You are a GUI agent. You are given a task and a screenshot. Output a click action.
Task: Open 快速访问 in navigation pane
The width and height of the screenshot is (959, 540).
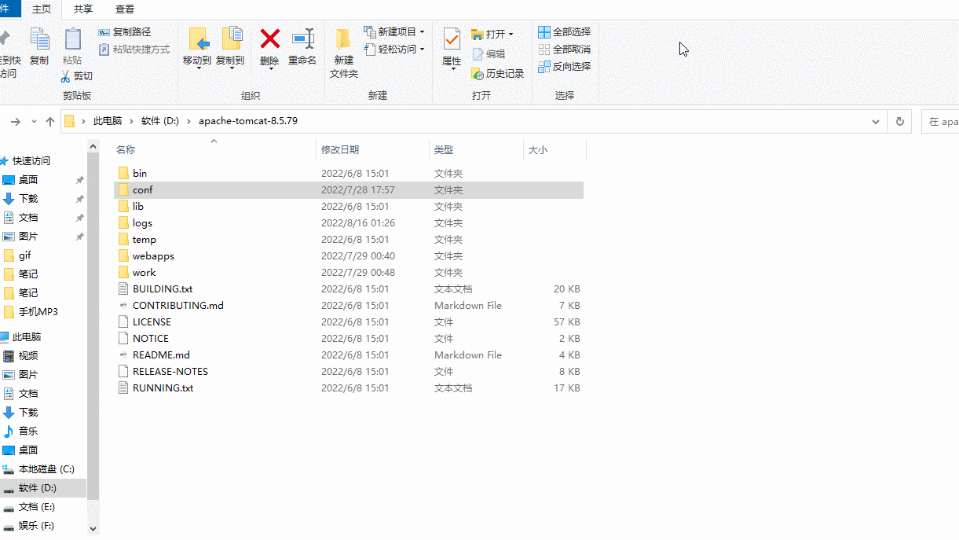31,160
